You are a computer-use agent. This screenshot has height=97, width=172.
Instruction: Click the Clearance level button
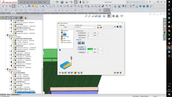coord(82,35)
